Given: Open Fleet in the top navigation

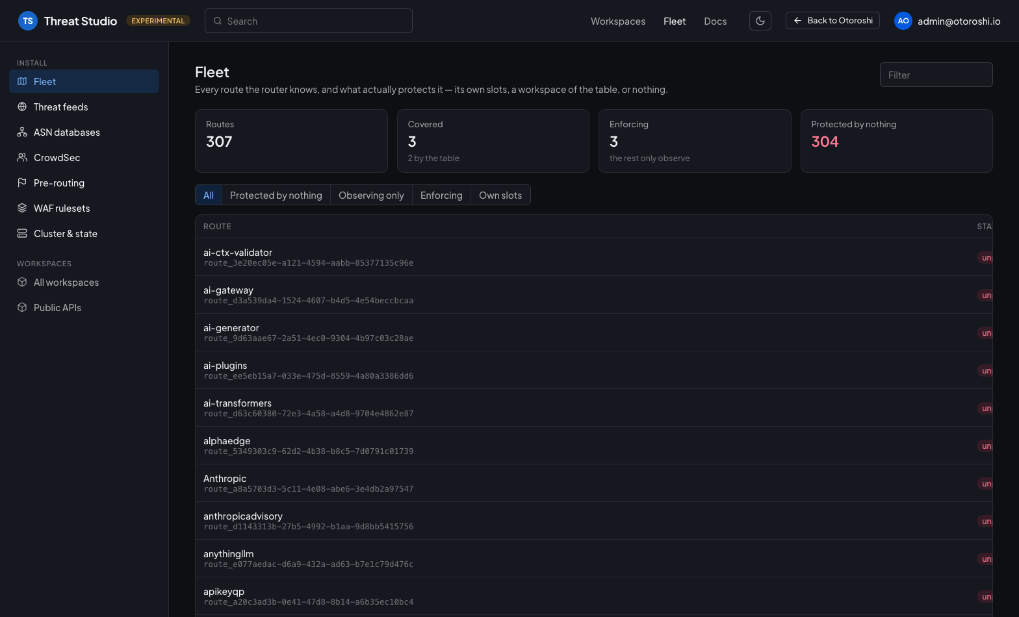Looking at the screenshot, I should [x=675, y=21].
